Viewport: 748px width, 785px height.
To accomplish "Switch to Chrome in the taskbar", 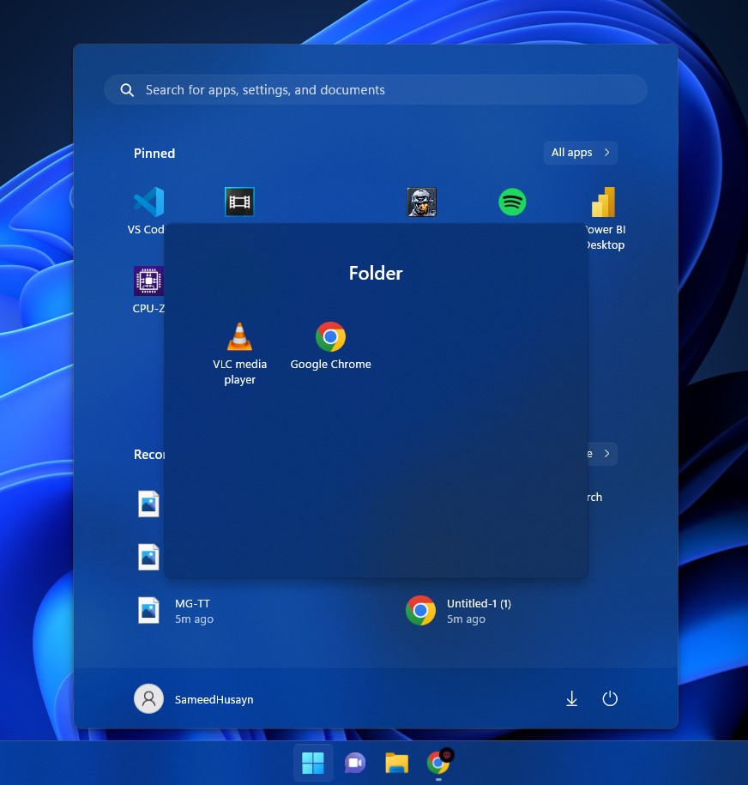I will pyautogui.click(x=438, y=763).
